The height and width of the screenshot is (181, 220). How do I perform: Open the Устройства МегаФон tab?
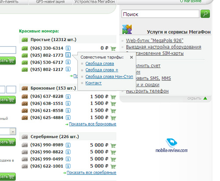coord(95,2)
